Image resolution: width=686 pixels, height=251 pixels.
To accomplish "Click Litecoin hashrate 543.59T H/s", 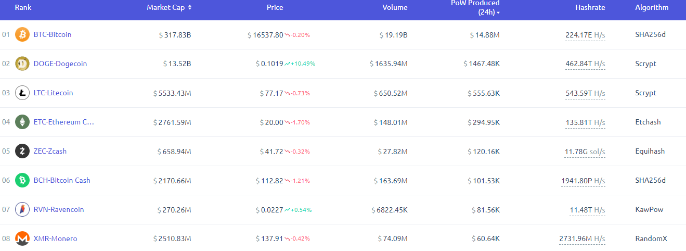I will tap(585, 94).
